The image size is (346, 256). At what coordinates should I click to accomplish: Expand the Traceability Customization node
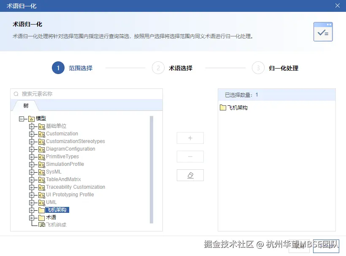[x=32, y=187]
